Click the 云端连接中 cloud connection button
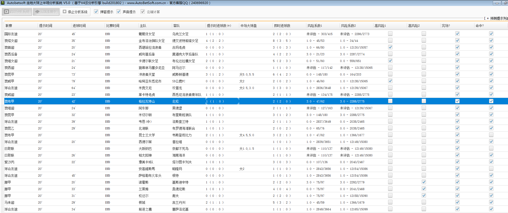 46,12
